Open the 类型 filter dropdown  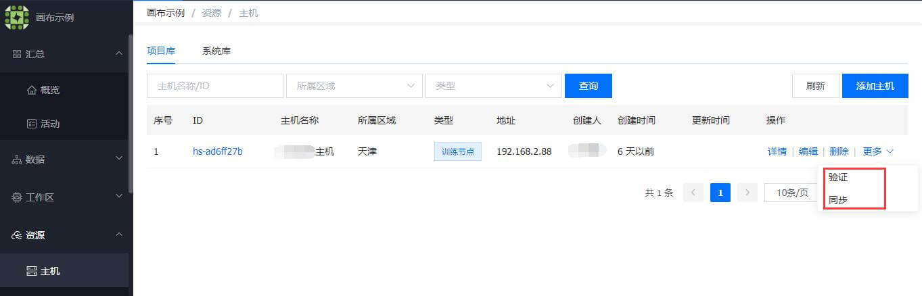(493, 86)
